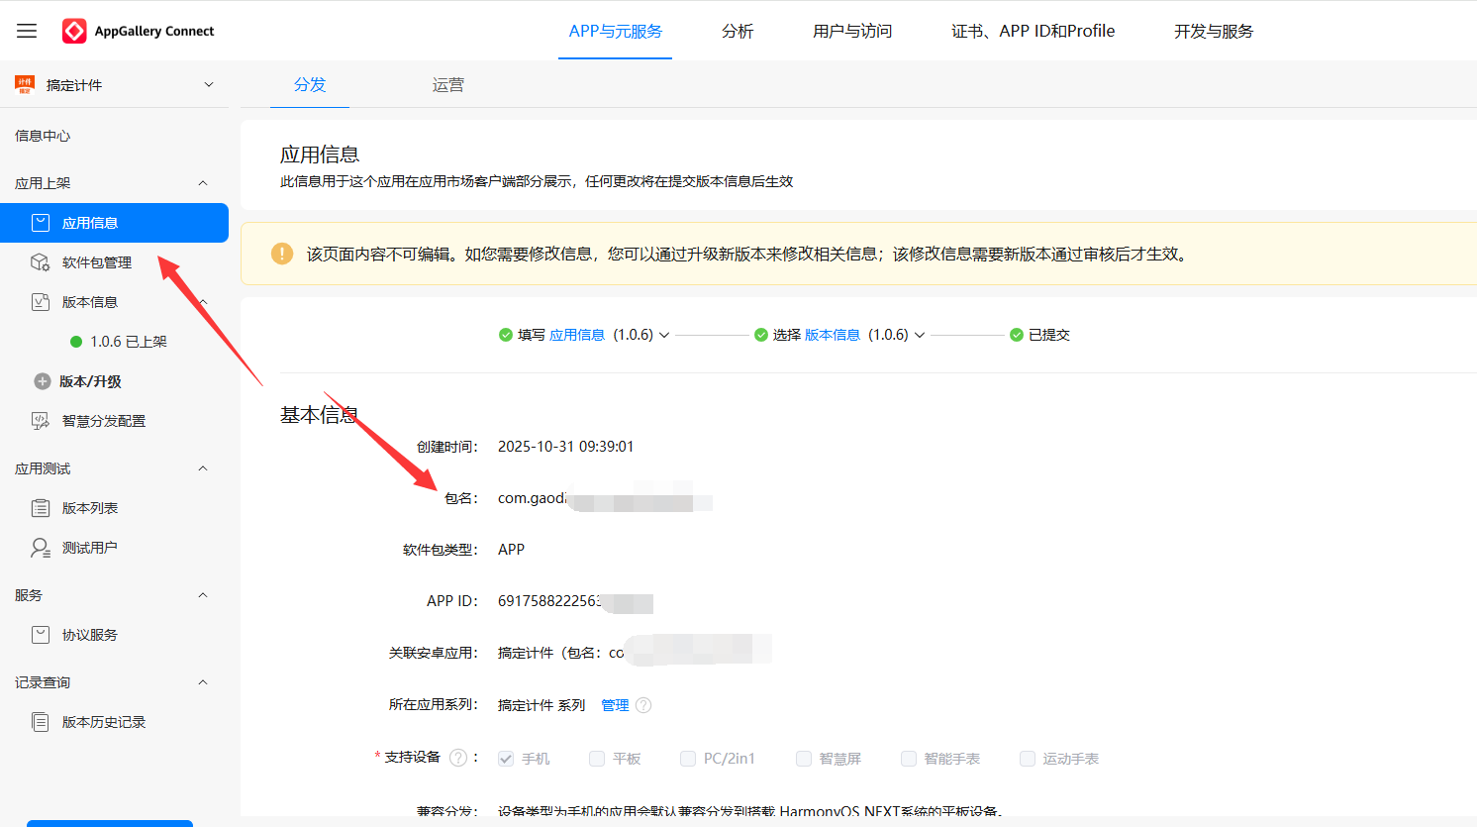Click the 搞定计件 系列 series name
This screenshot has height=827, width=1477.
click(542, 705)
